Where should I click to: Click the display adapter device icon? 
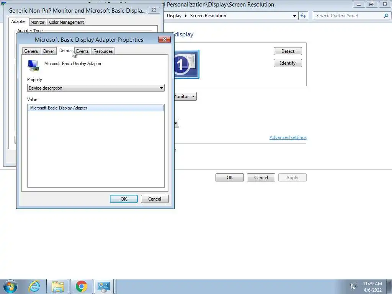pos(33,65)
